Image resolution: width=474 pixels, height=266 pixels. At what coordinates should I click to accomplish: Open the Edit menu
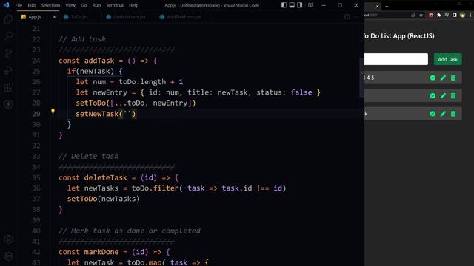pos(31,5)
